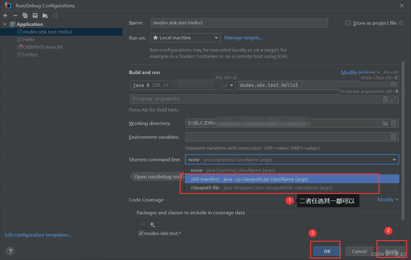
Task: Insert macro in Working directory field
Action: [x=394, y=123]
